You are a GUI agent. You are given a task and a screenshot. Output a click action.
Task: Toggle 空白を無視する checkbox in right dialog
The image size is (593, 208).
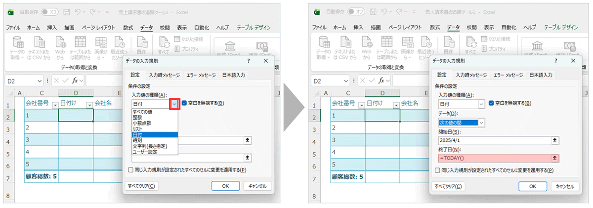coord(491,103)
